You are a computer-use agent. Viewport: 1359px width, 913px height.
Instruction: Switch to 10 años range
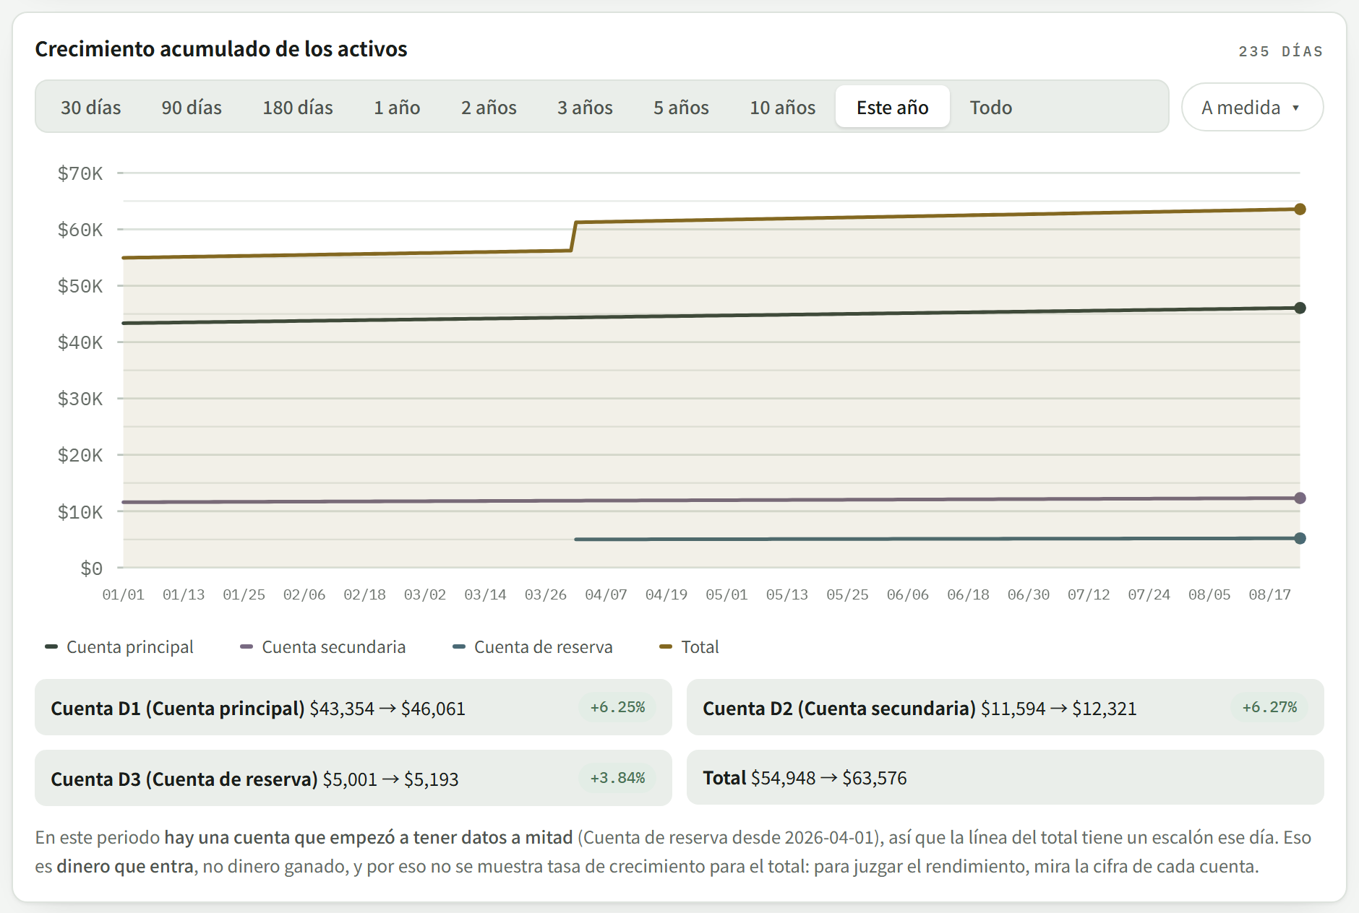click(782, 107)
